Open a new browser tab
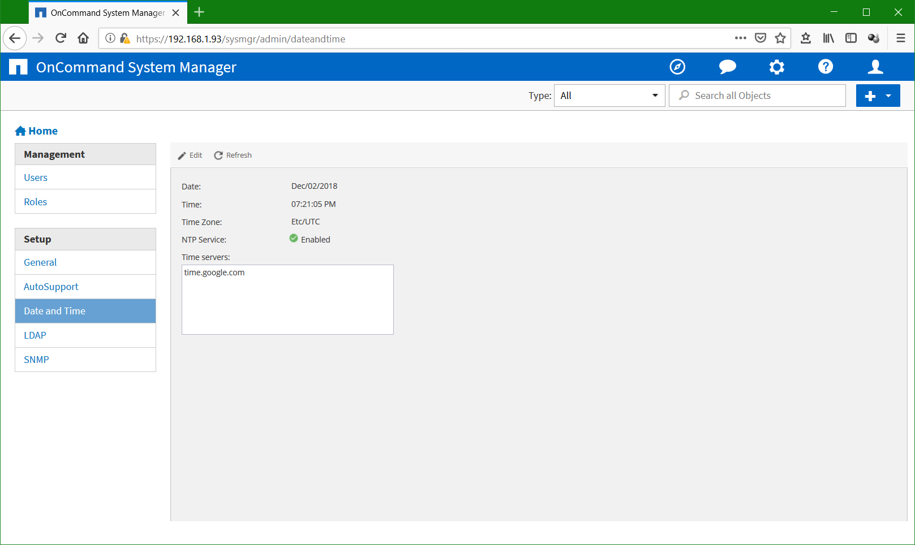 (x=199, y=12)
